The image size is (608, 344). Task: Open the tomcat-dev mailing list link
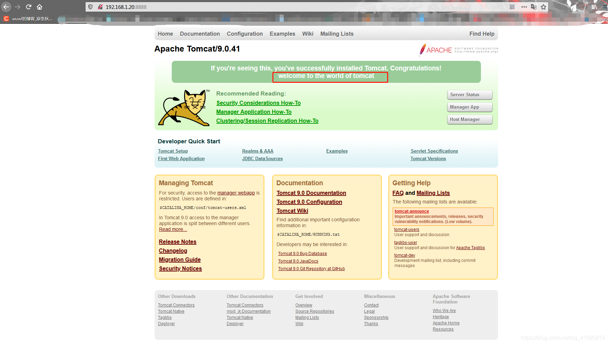tap(405, 255)
